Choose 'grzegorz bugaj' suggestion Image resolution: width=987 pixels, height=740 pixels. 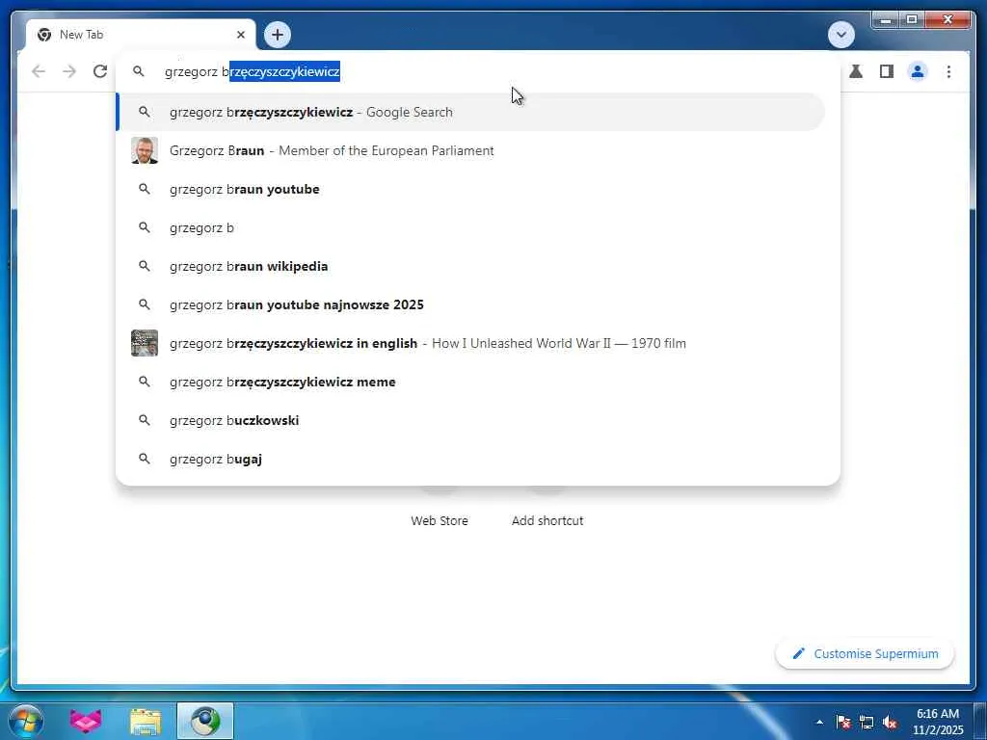pyautogui.click(x=470, y=459)
